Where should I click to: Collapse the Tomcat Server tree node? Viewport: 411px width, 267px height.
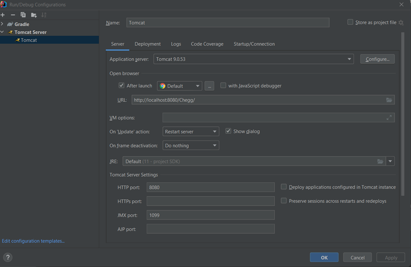tap(2, 32)
